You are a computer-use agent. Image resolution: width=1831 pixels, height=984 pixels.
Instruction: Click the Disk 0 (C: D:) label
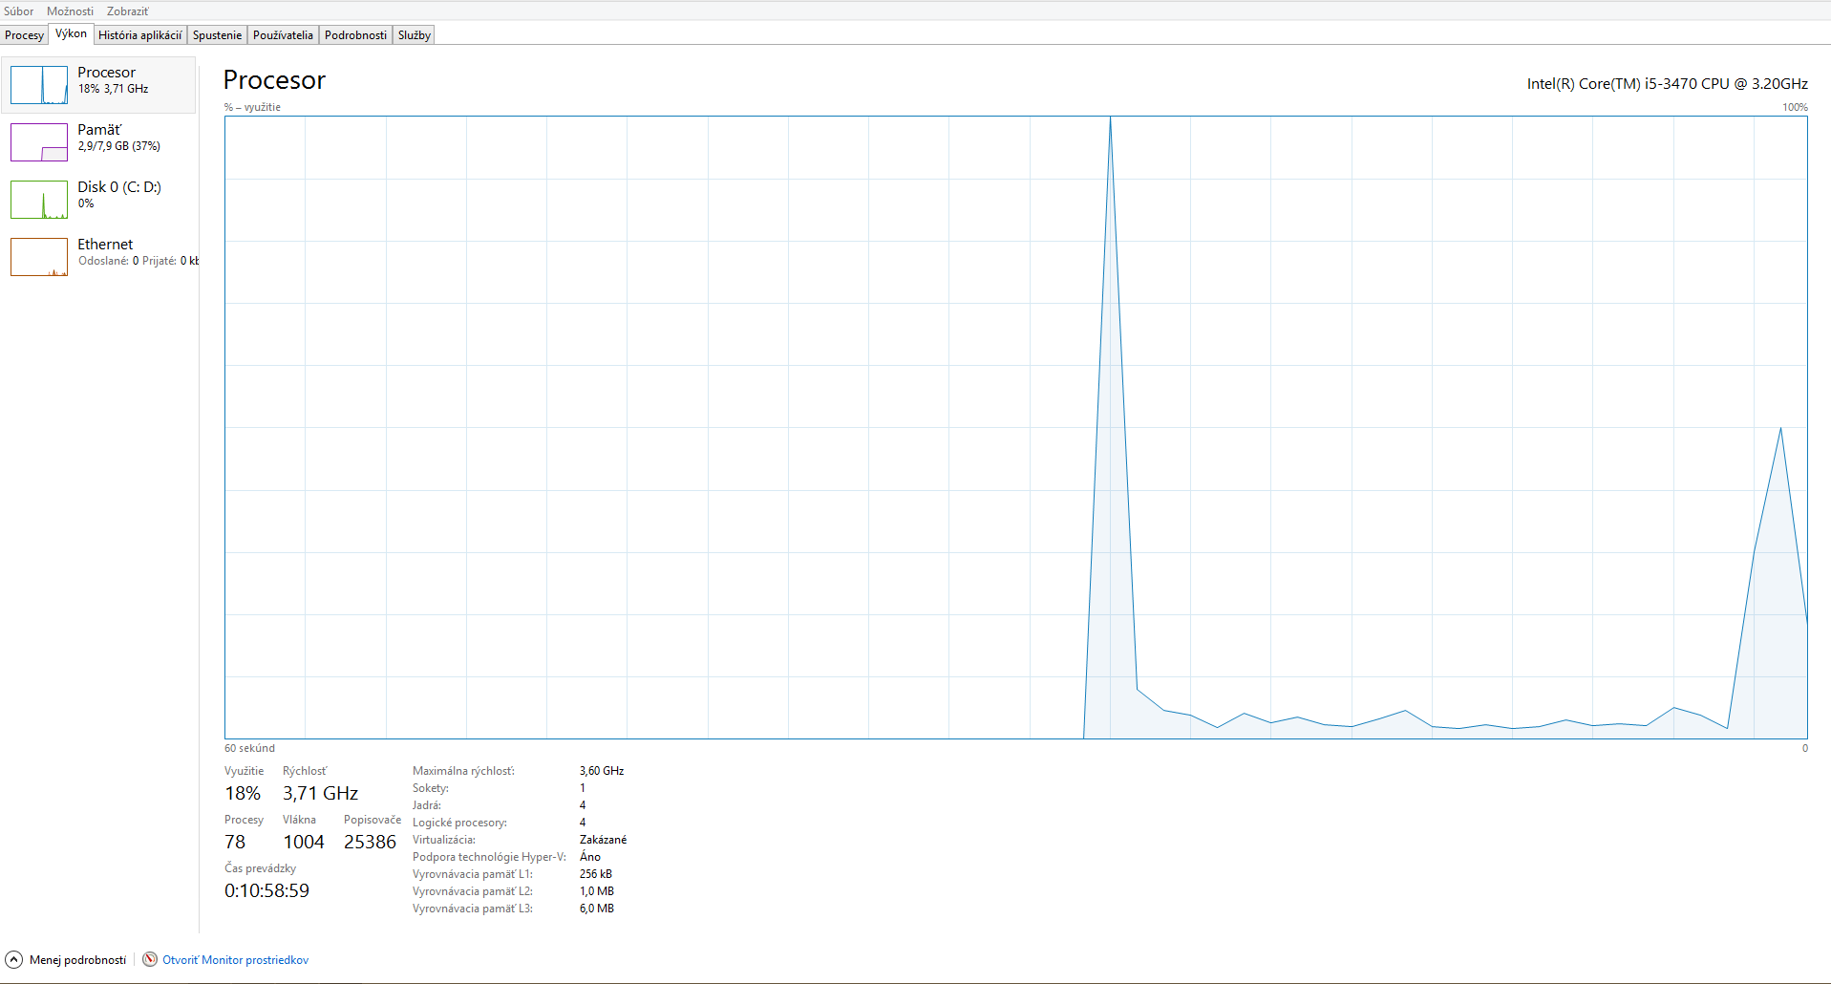pos(119,187)
